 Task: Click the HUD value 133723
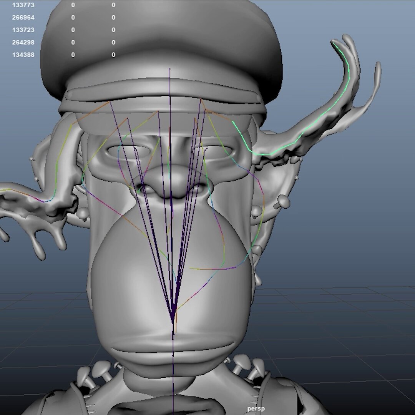tap(23, 30)
